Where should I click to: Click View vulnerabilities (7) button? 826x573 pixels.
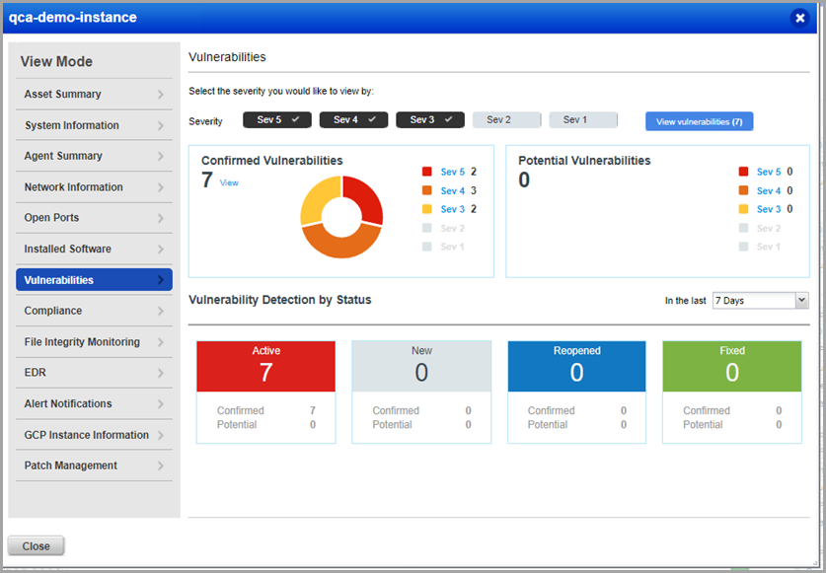(x=699, y=121)
